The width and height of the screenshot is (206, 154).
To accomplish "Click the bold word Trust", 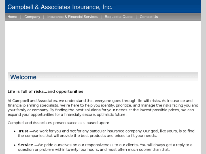I will (23, 131).
